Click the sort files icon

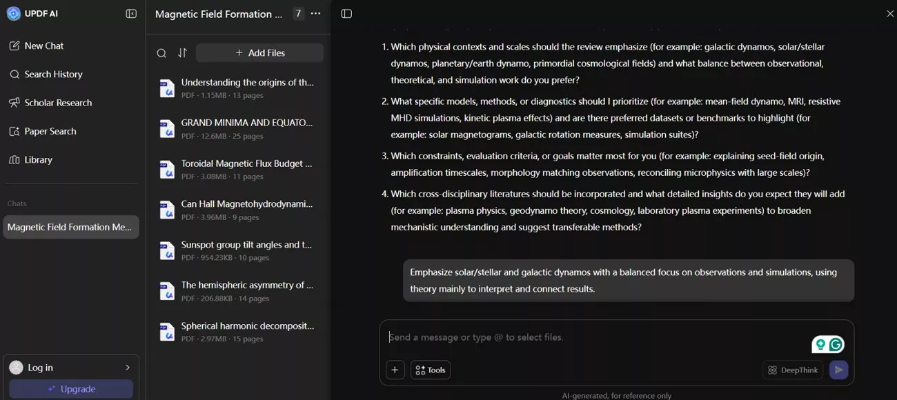182,53
